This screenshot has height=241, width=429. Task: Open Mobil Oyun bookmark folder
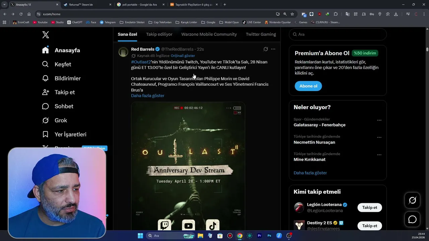point(229,22)
